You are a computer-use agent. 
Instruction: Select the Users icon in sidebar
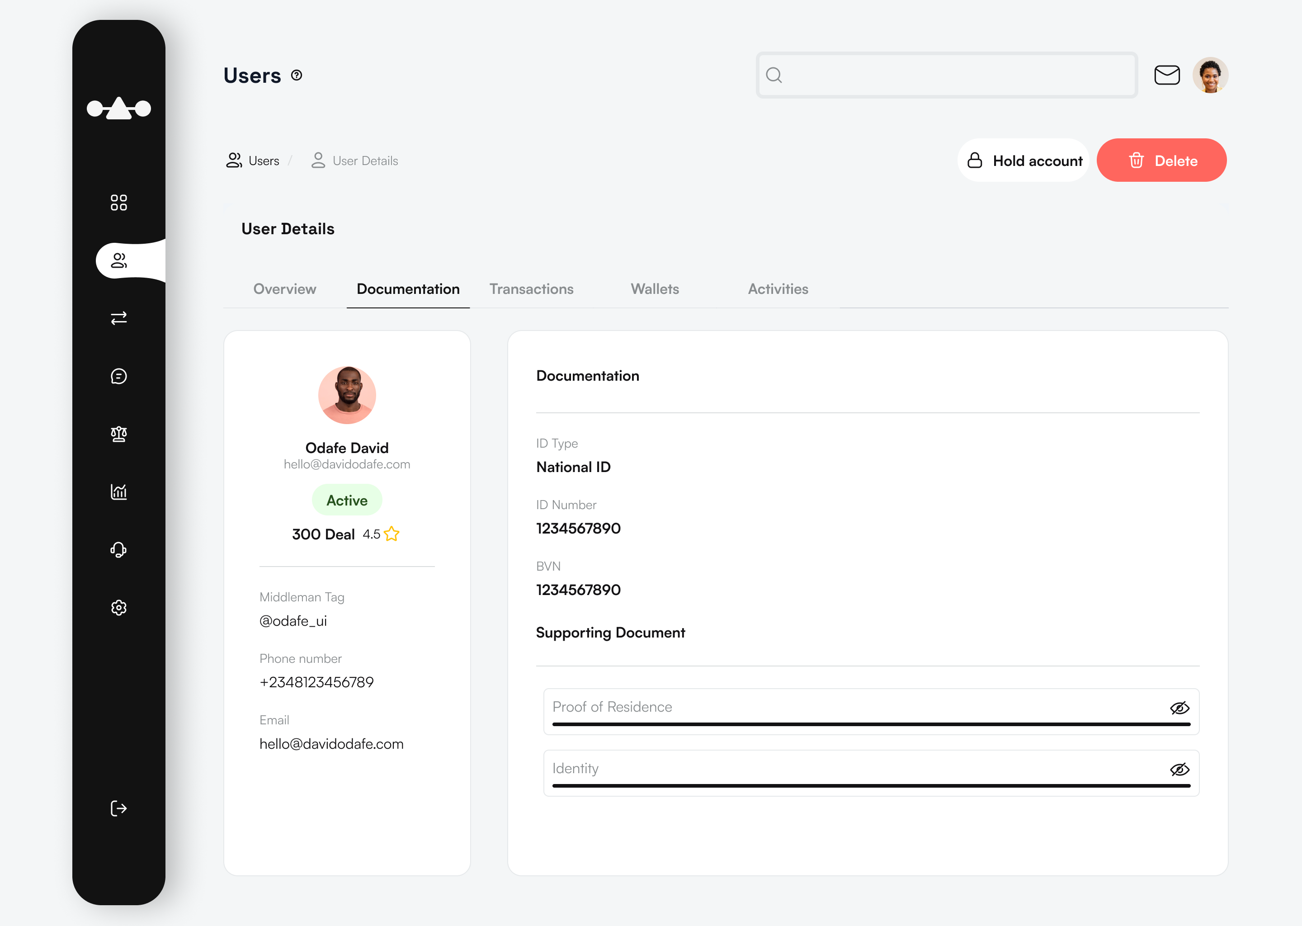click(x=118, y=260)
